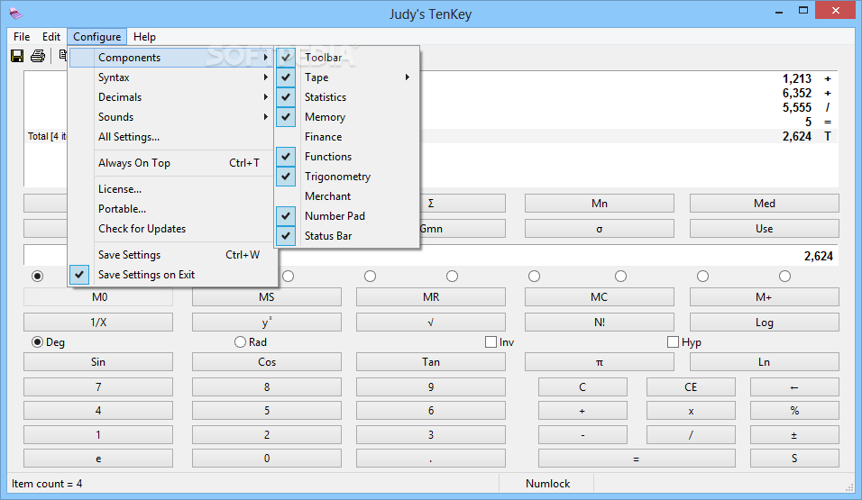862x500 pixels.
Task: Toggle Number Pad component
Action: coord(347,216)
